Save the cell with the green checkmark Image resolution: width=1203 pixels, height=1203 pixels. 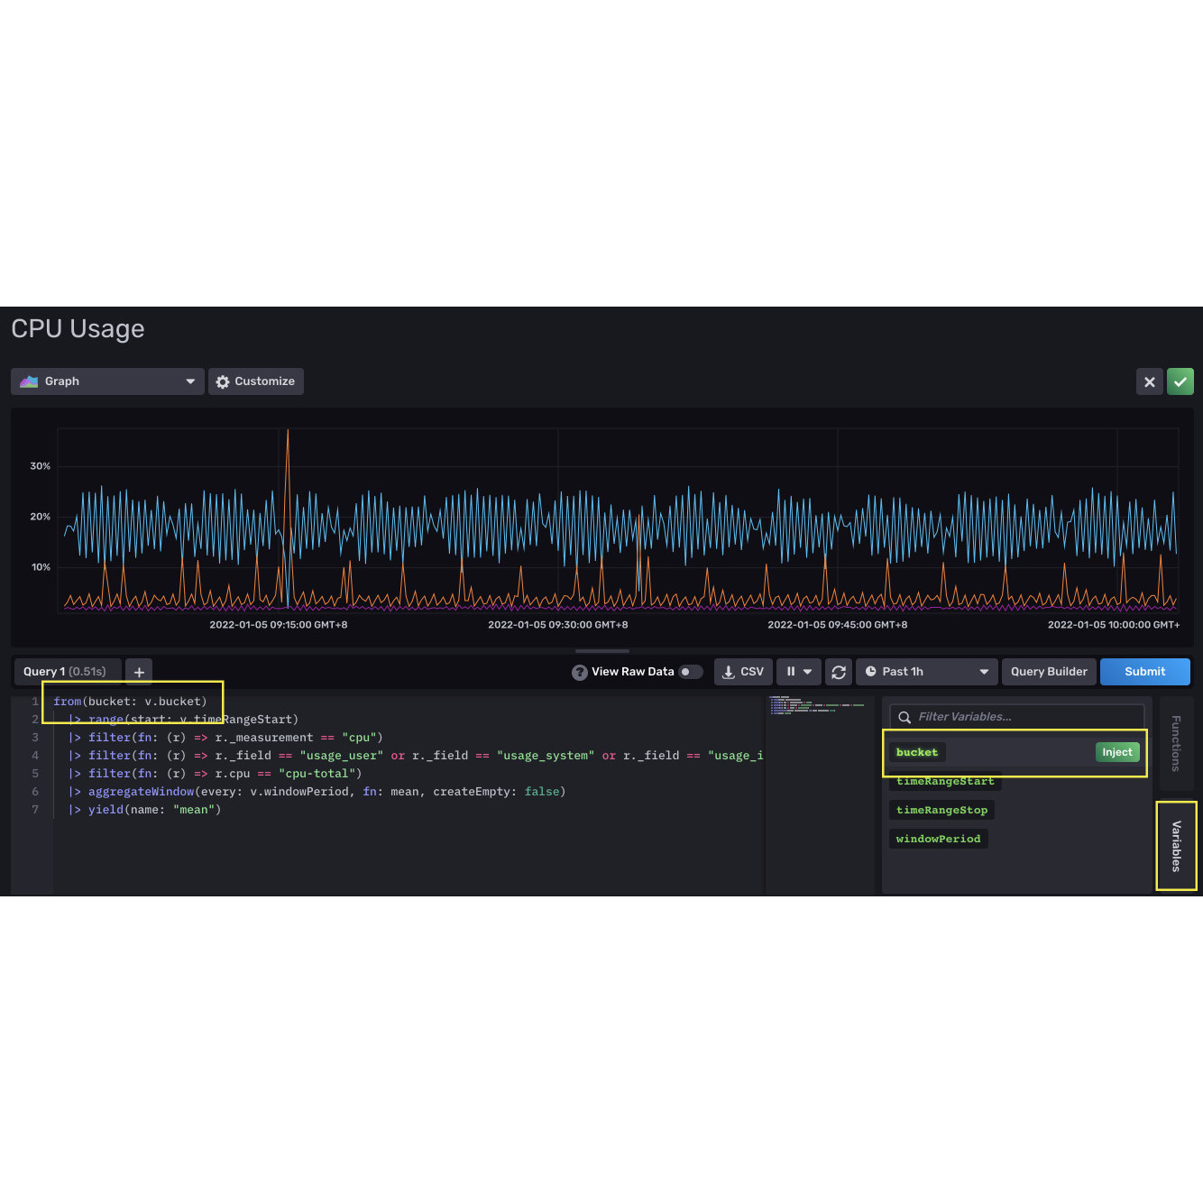point(1180,381)
